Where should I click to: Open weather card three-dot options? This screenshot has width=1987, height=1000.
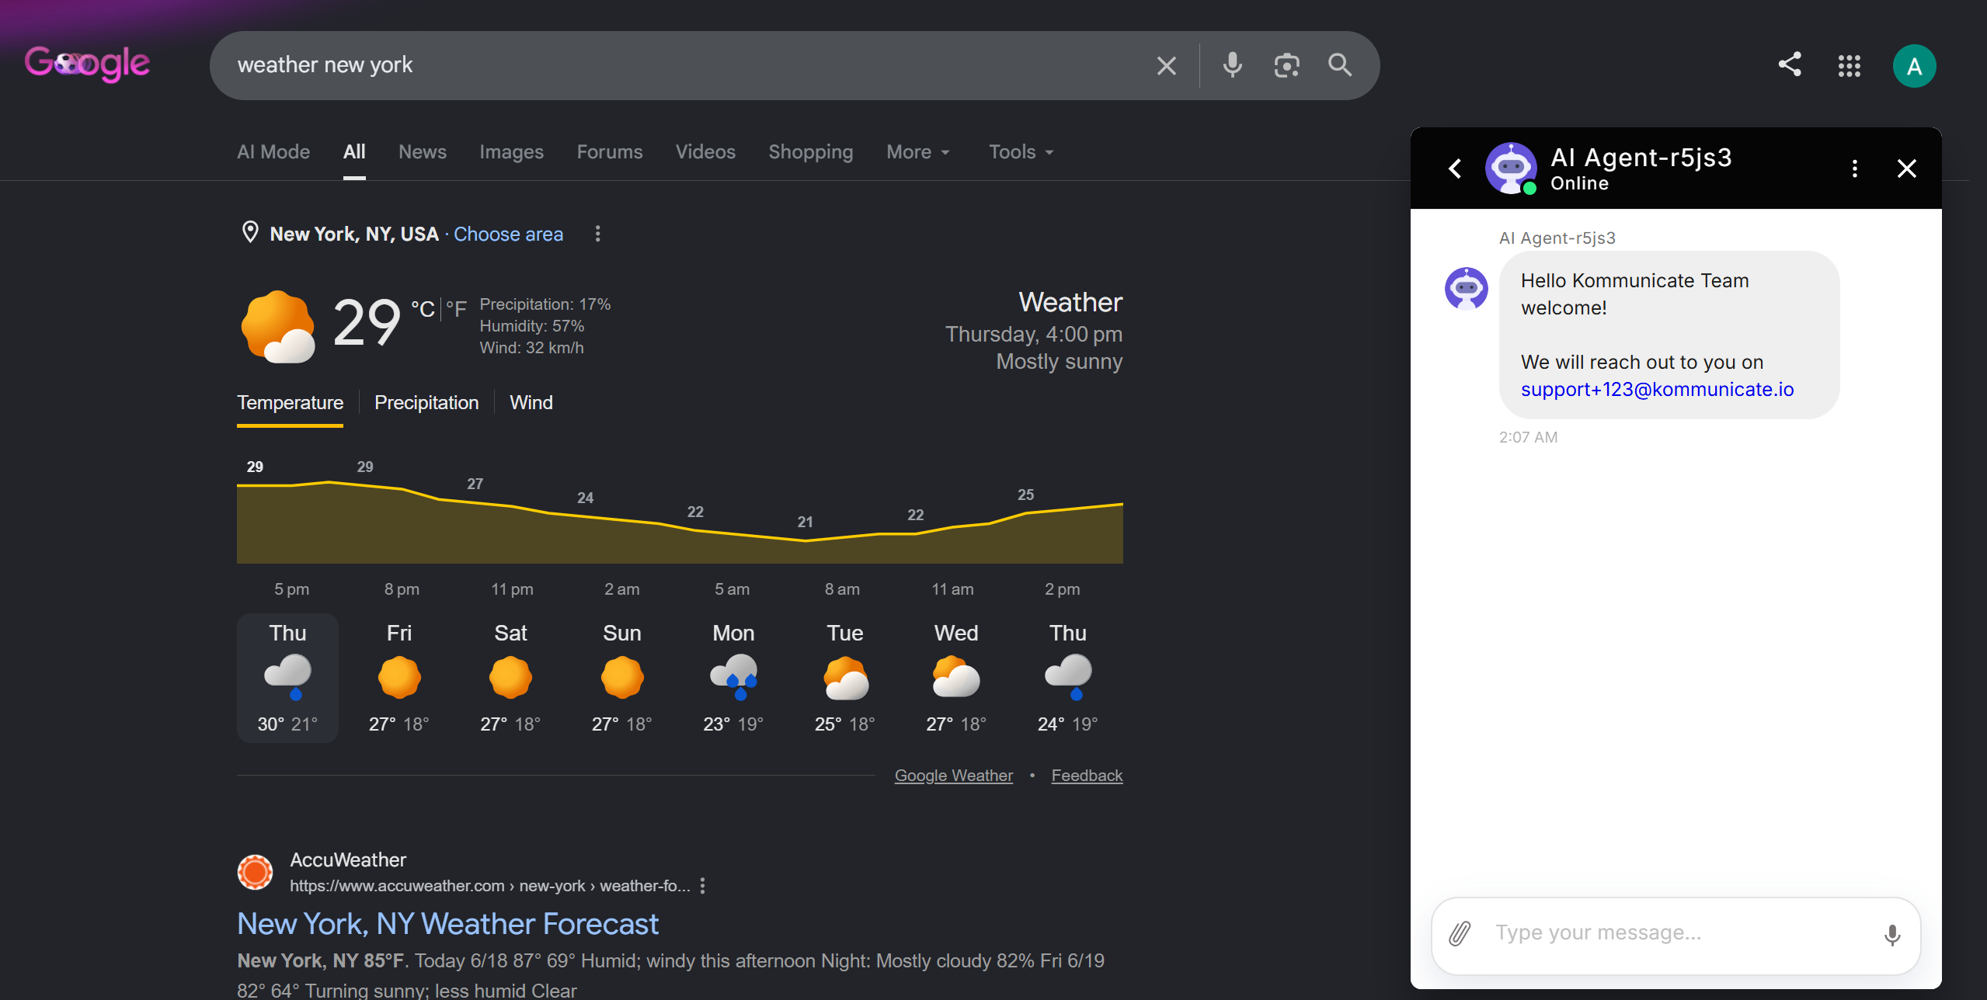point(597,234)
